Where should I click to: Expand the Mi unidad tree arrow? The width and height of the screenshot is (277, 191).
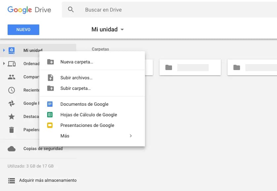(x=4, y=50)
